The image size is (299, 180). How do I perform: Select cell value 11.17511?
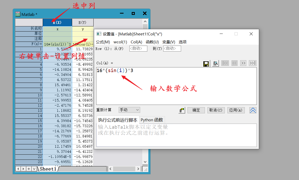(x=83, y=80)
